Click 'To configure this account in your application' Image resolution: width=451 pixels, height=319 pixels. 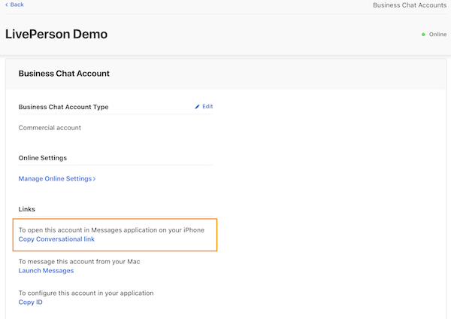coord(86,293)
